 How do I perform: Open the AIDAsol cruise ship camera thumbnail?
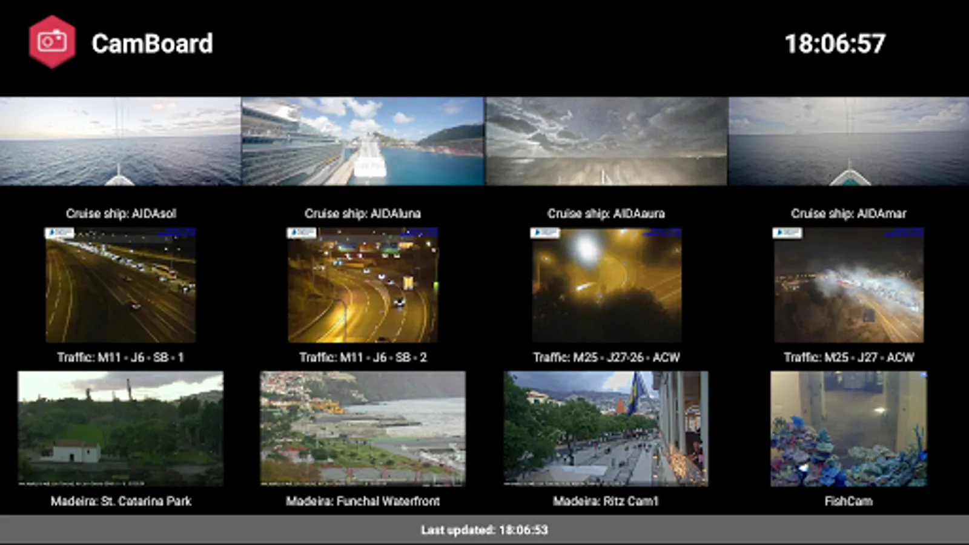121,141
